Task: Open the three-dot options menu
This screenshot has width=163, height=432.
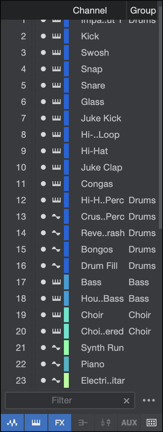Action: (149, 400)
